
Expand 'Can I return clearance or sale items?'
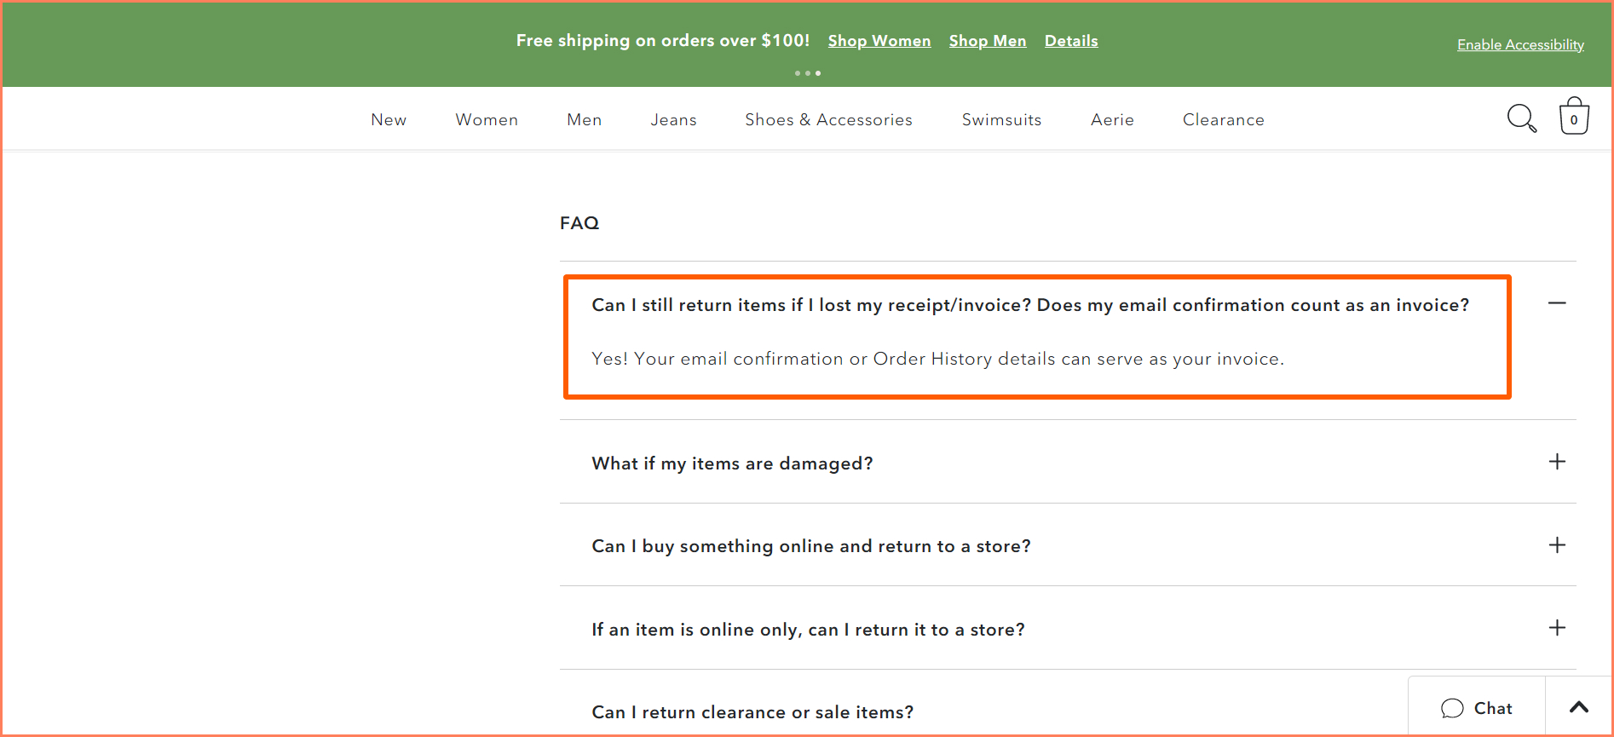tap(752, 712)
